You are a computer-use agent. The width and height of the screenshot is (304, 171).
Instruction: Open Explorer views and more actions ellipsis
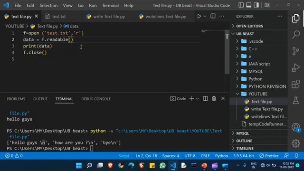click(x=280, y=16)
